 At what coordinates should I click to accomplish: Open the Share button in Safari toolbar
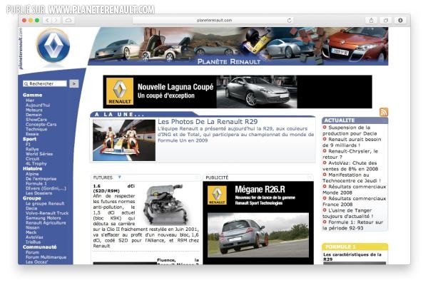pos(371,20)
